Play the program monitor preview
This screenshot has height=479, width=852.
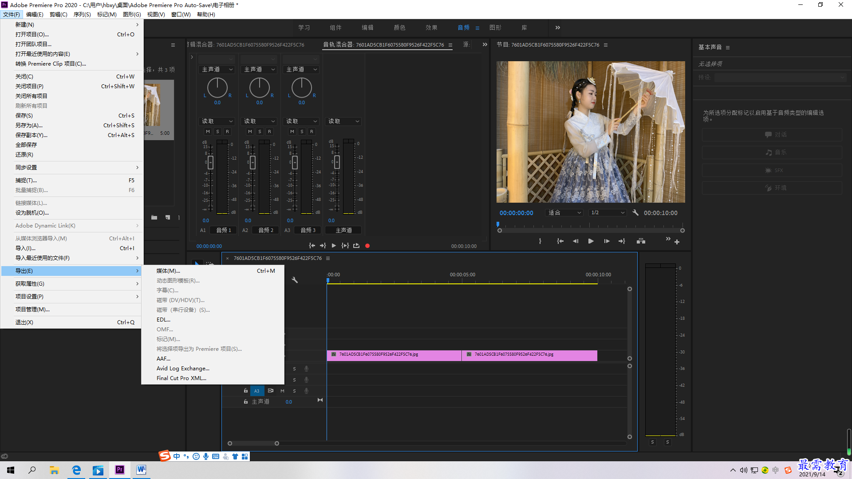tap(591, 241)
